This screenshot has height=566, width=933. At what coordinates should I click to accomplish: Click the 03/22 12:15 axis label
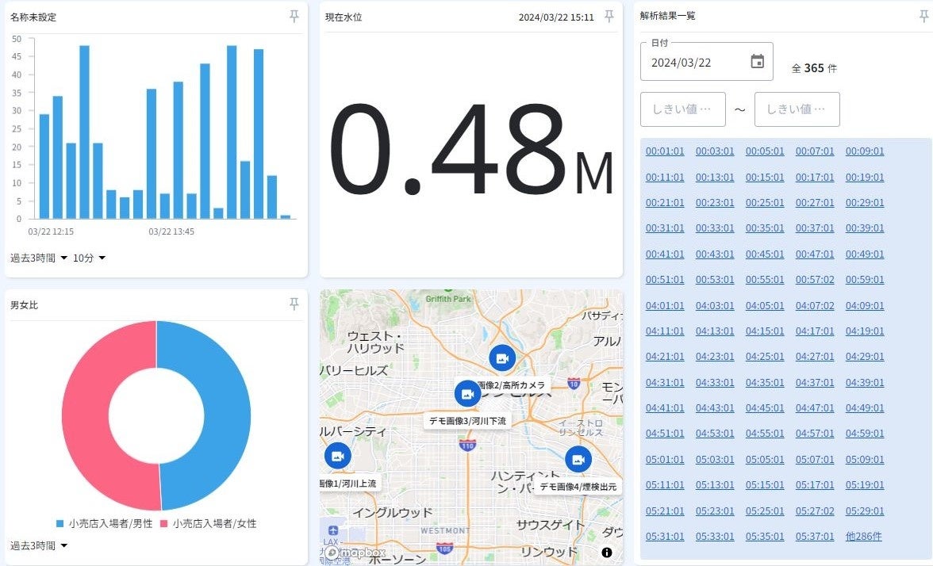pyautogui.click(x=51, y=231)
